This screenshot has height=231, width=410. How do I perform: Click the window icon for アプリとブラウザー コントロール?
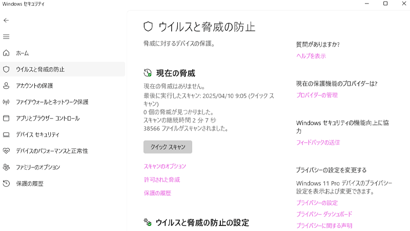[6, 118]
